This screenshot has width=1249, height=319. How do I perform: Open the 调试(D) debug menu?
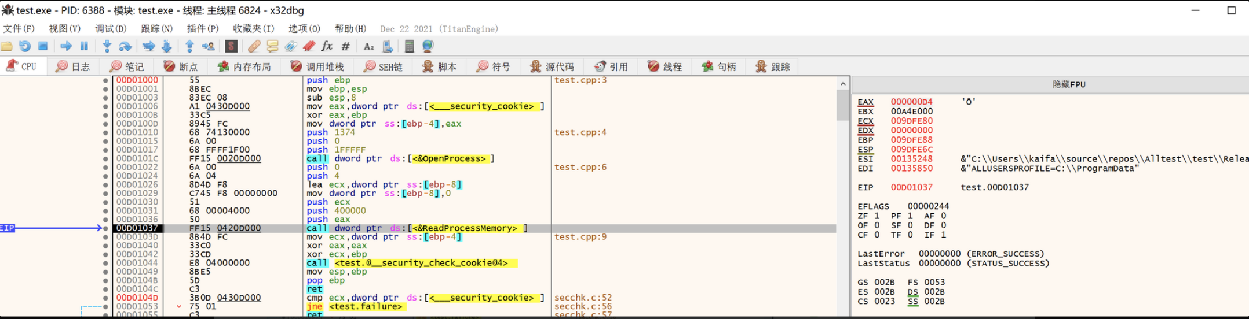tap(111, 29)
